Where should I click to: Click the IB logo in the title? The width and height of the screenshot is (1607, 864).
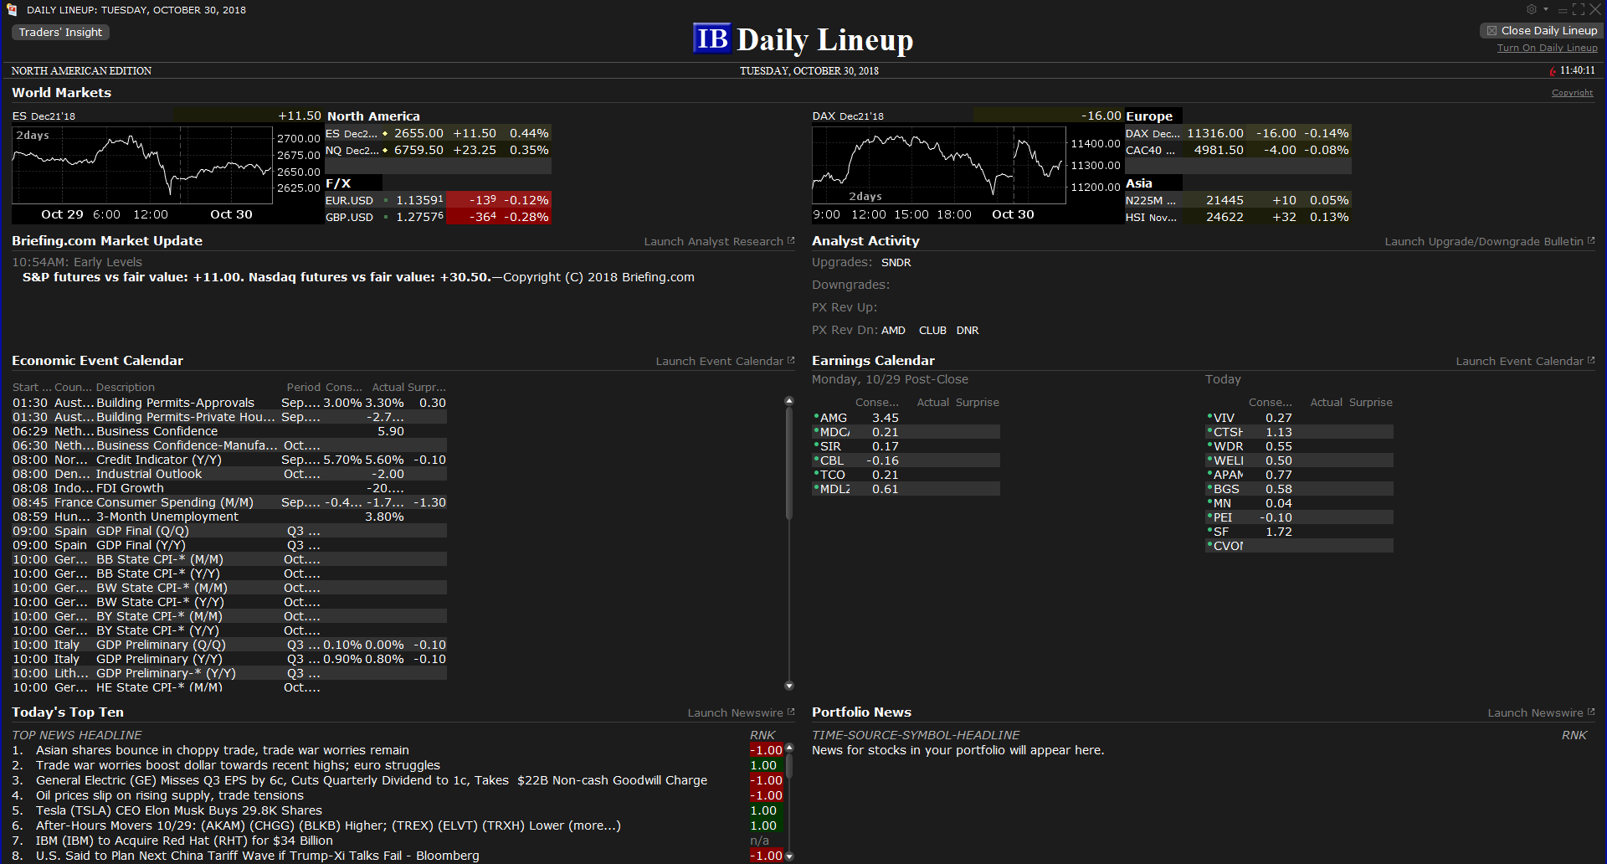point(712,39)
